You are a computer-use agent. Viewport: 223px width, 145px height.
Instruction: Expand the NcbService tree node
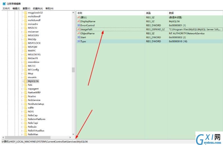[22, 100]
